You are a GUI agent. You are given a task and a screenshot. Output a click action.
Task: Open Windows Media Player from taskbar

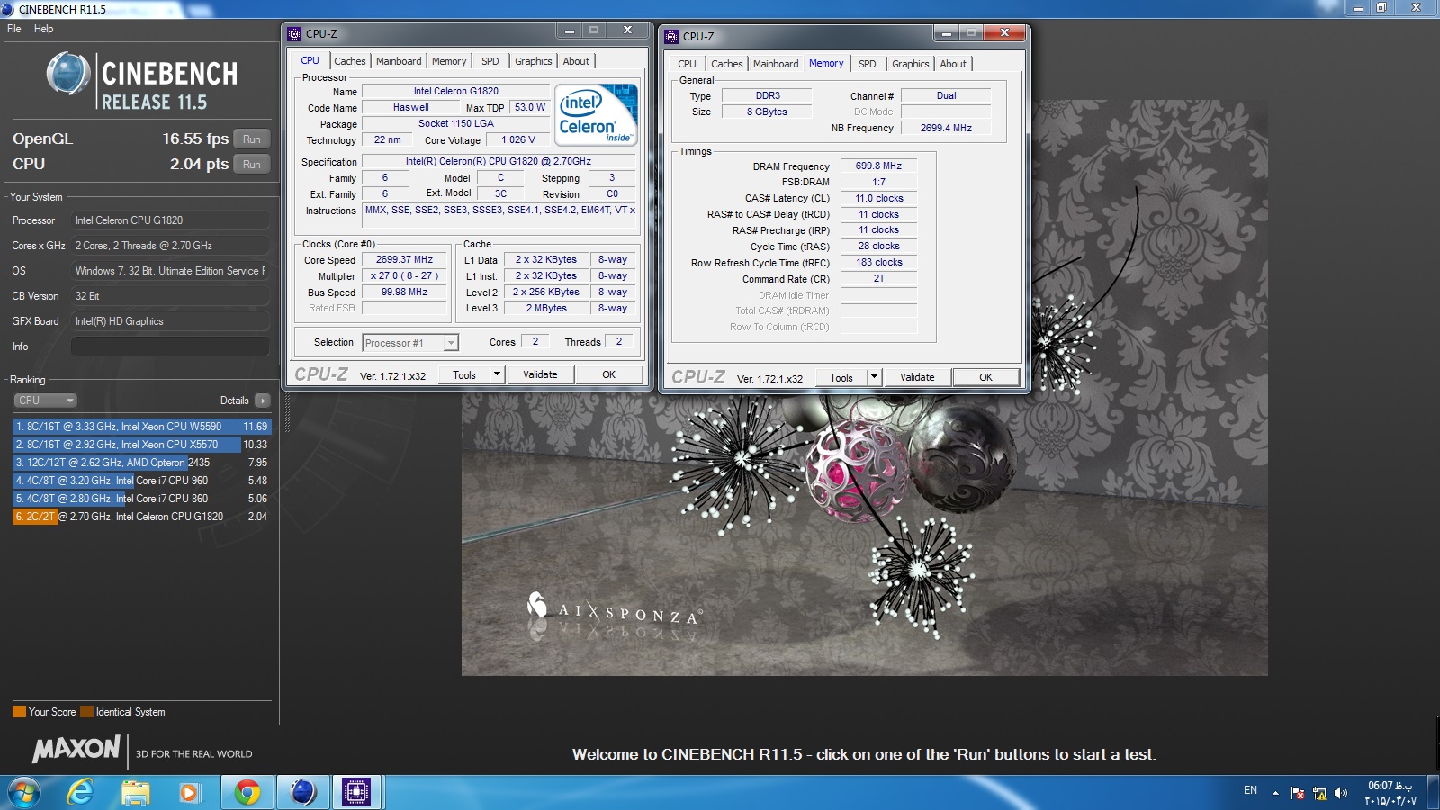189,793
